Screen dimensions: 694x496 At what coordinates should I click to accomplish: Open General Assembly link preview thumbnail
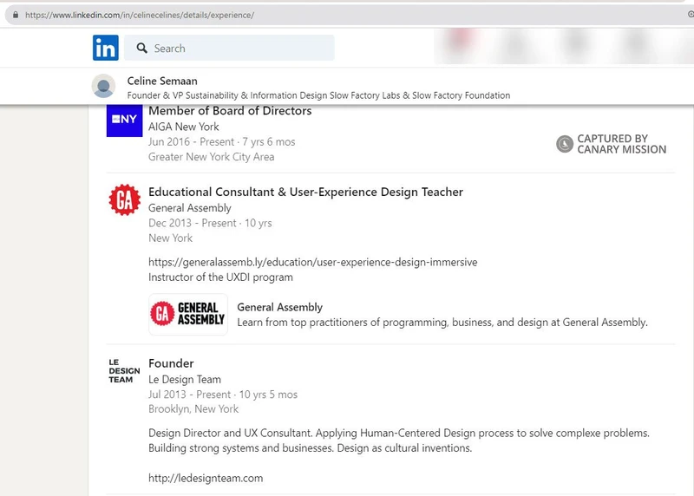(x=188, y=314)
